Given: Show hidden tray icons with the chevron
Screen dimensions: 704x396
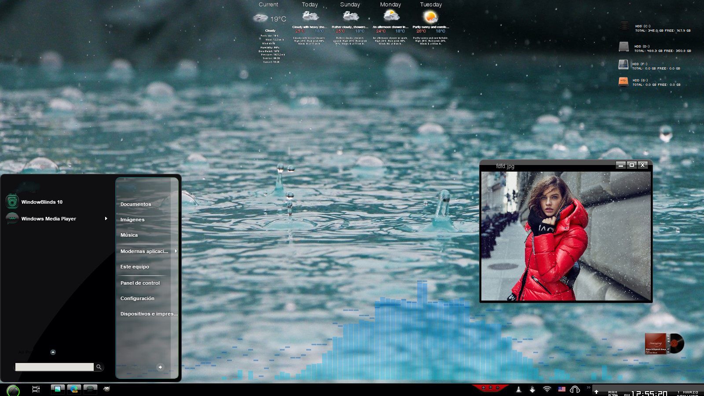Looking at the screenshot, I should tap(588, 388).
